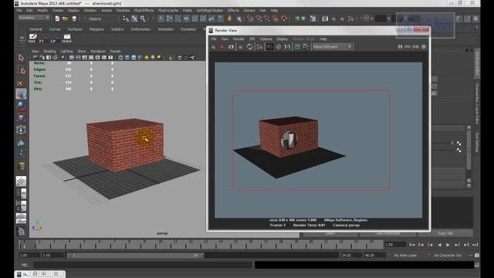Click Refresh IPR image icon in Render View
Viewport: 494px width, 278px height.
click(249, 46)
